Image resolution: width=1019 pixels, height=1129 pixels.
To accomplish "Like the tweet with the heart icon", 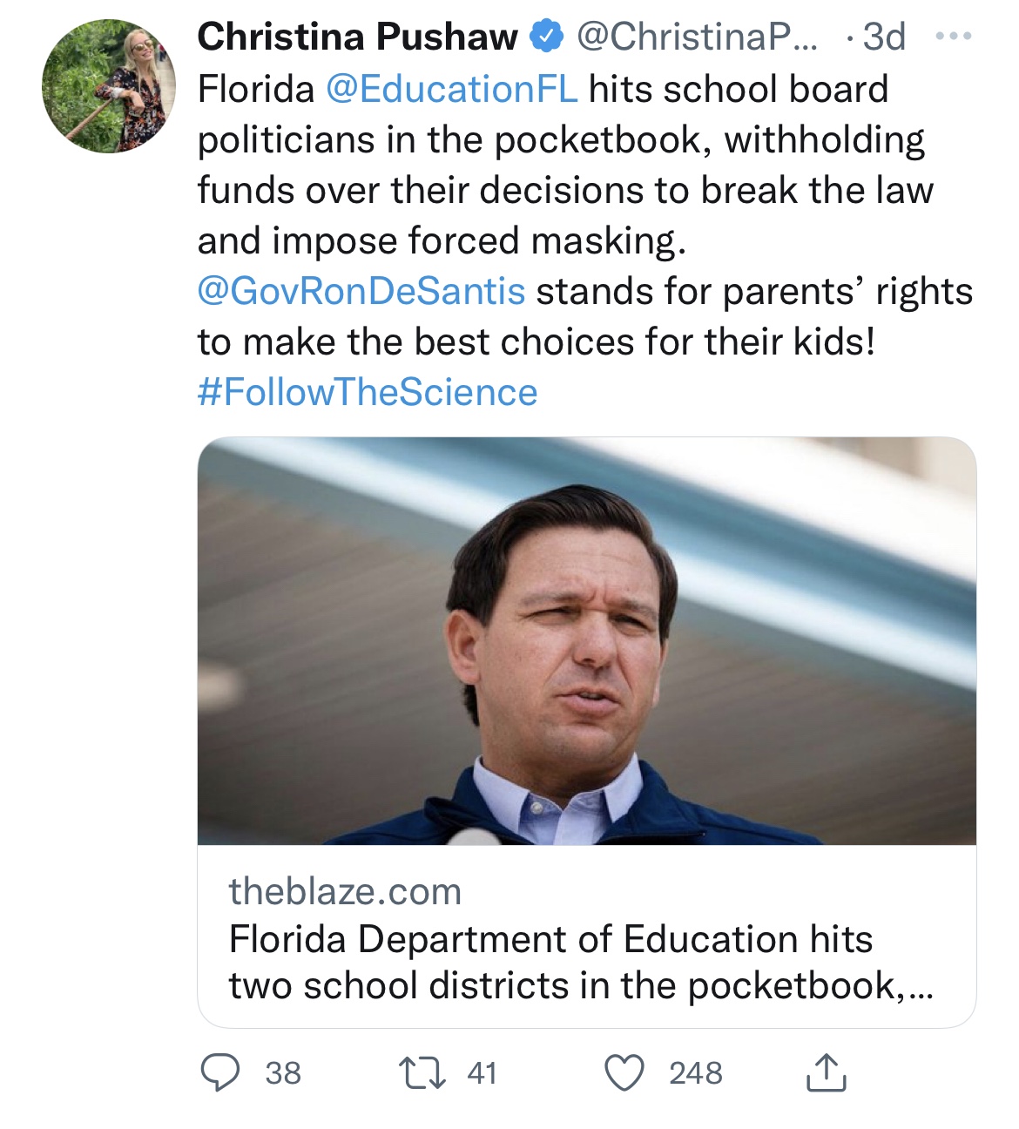I will click(624, 1072).
